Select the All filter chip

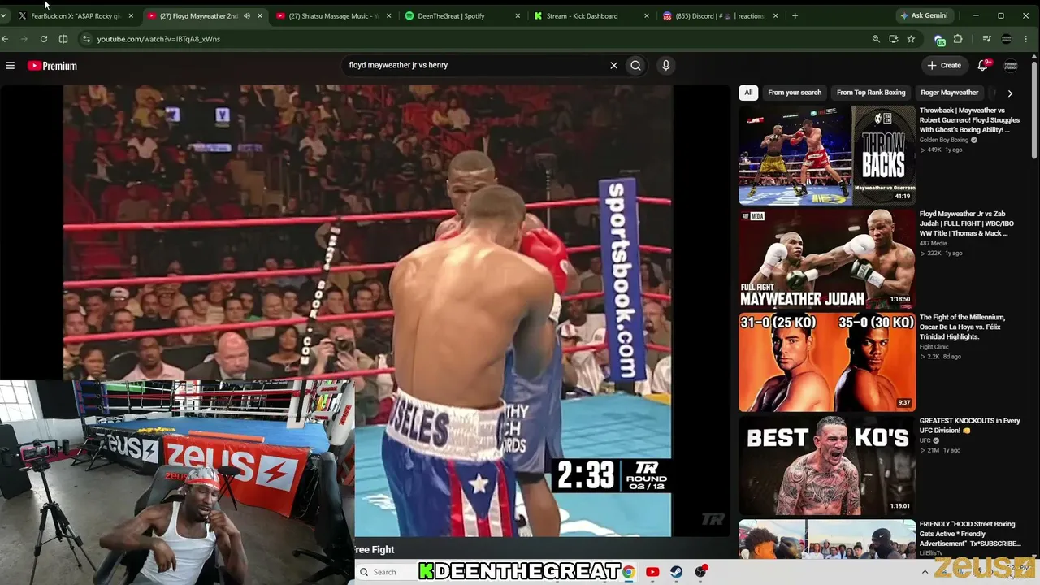coord(748,93)
